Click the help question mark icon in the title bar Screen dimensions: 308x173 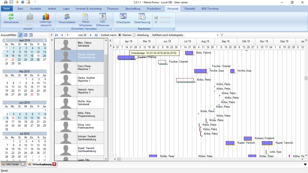click(23, 2)
